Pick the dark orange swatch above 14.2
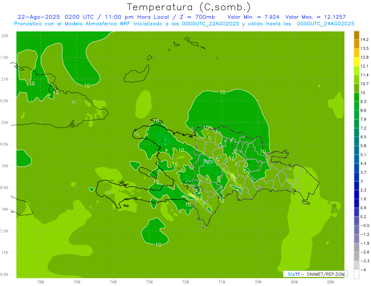The image size is (371, 286). point(356,35)
